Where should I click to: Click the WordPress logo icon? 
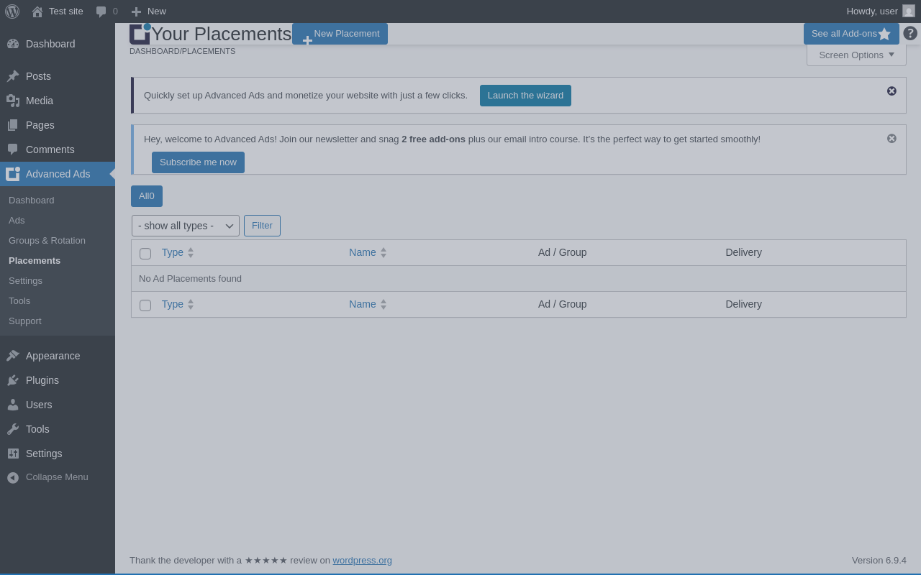coord(12,11)
